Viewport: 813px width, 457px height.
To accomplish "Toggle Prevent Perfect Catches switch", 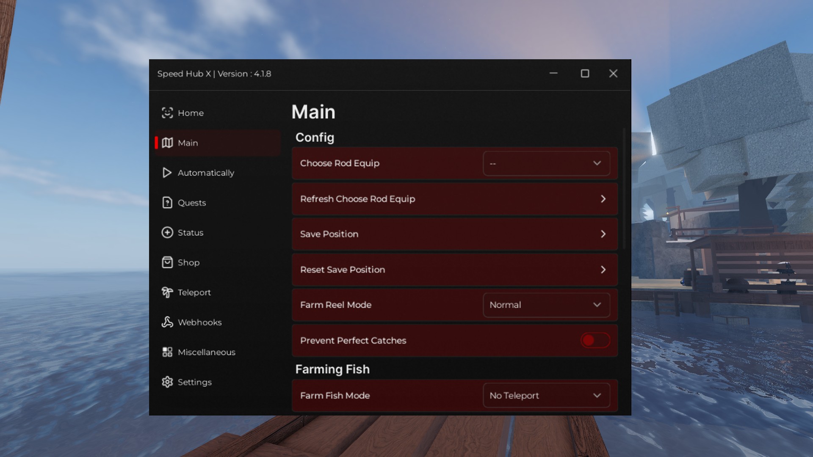I will 595,340.
